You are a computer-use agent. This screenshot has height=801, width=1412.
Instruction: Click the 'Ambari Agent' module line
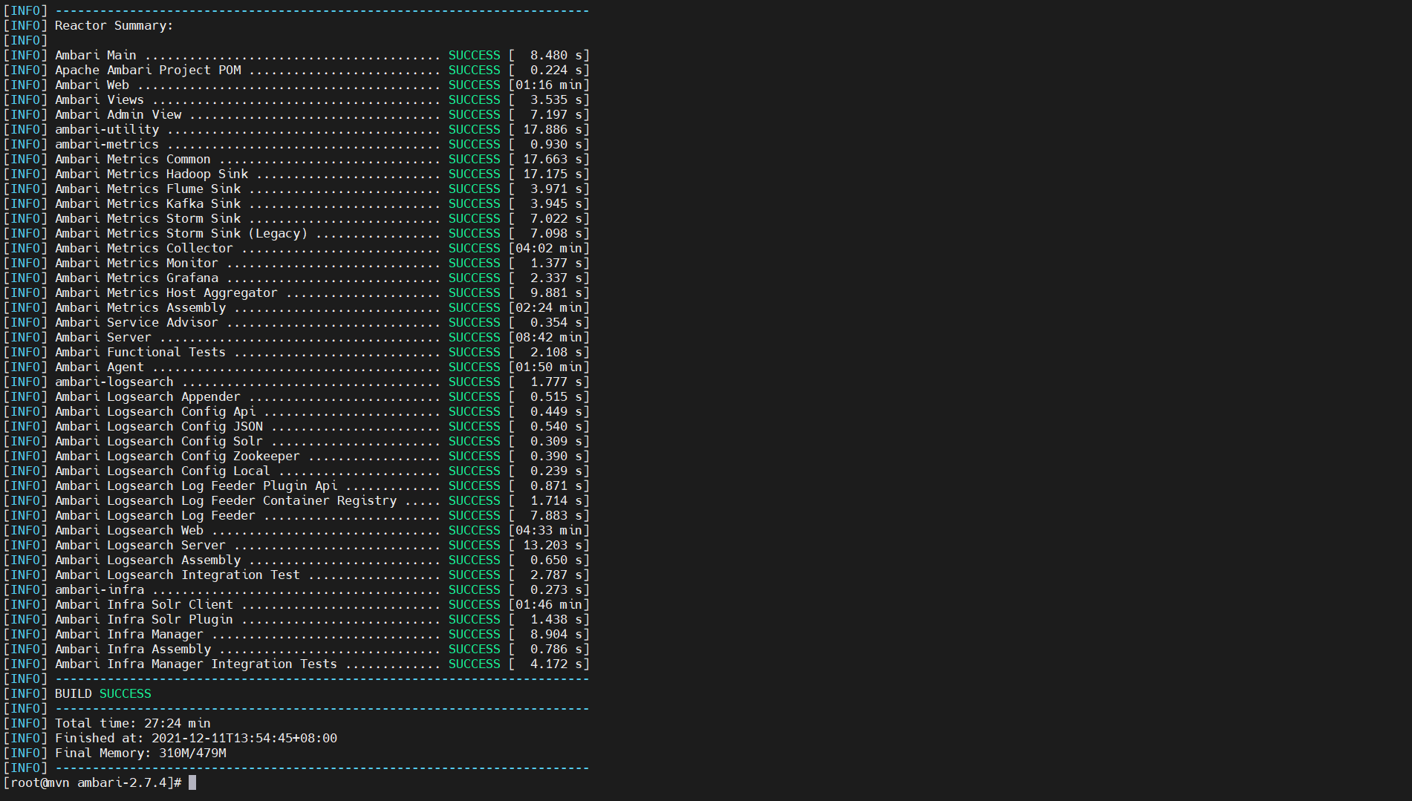click(100, 367)
